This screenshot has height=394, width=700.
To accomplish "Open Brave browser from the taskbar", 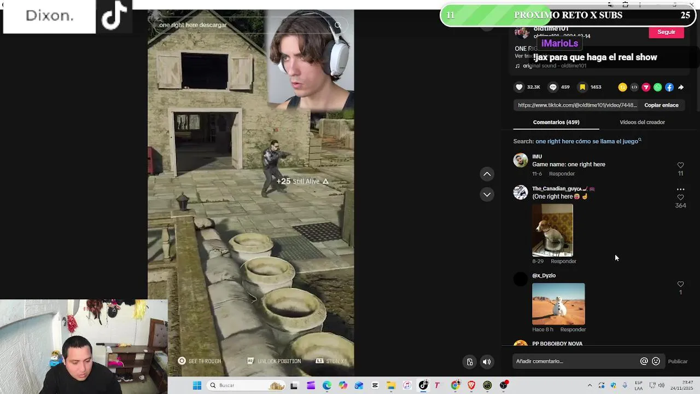I will click(x=471, y=385).
